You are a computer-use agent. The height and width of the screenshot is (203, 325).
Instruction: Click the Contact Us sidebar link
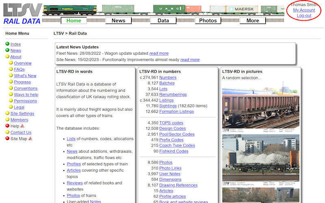click(x=21, y=132)
